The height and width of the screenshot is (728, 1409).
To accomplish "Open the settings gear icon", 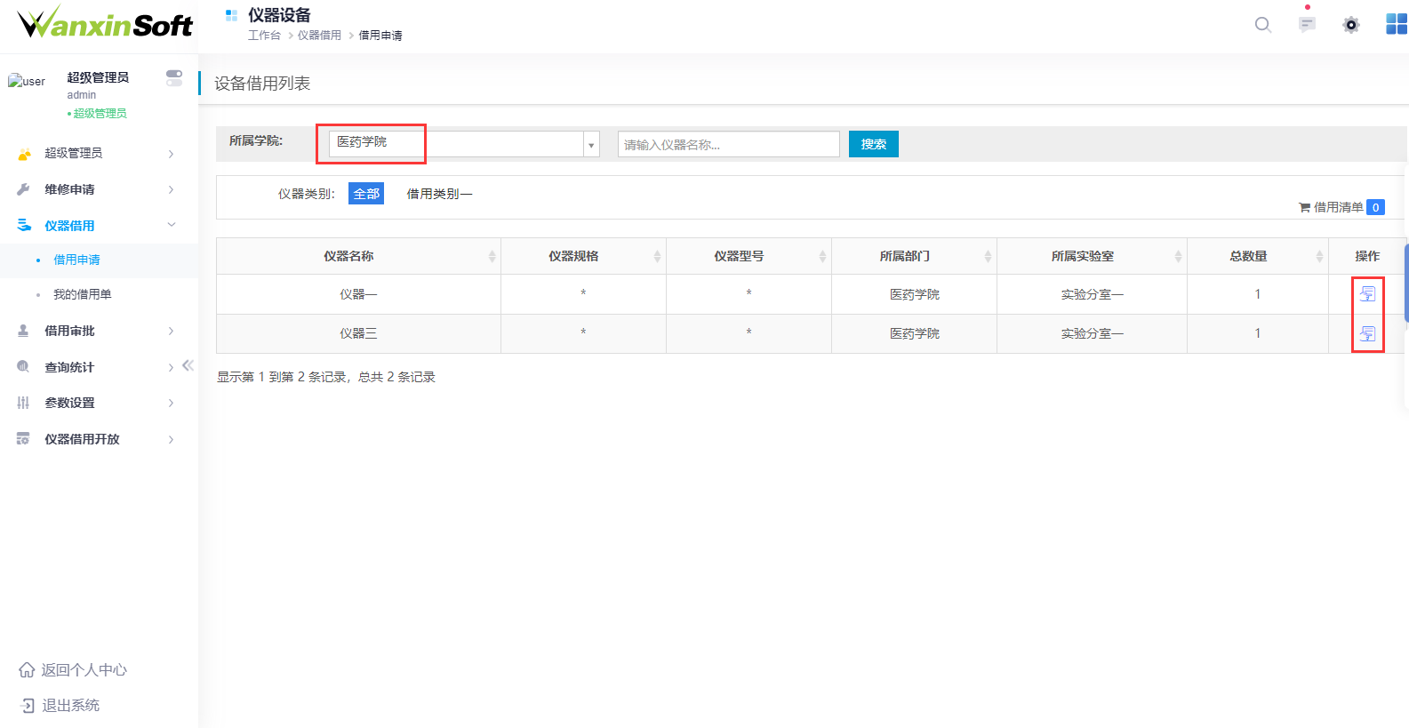I will point(1351,25).
